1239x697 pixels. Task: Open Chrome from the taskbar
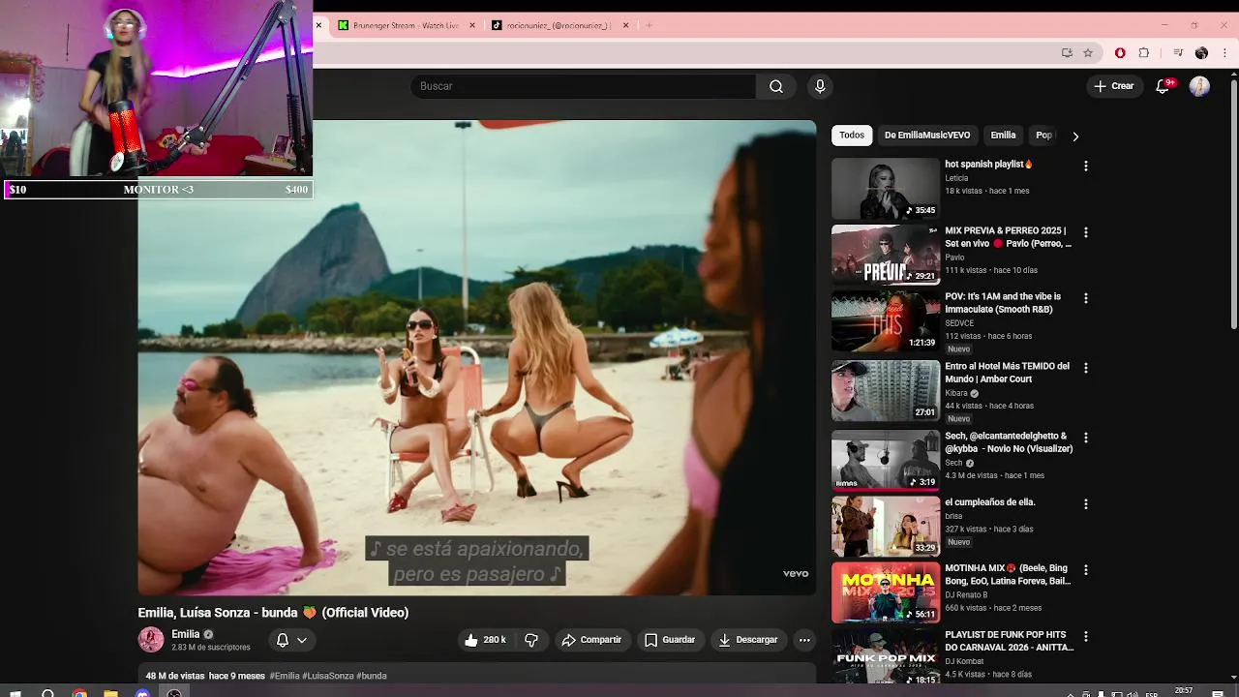click(x=79, y=693)
